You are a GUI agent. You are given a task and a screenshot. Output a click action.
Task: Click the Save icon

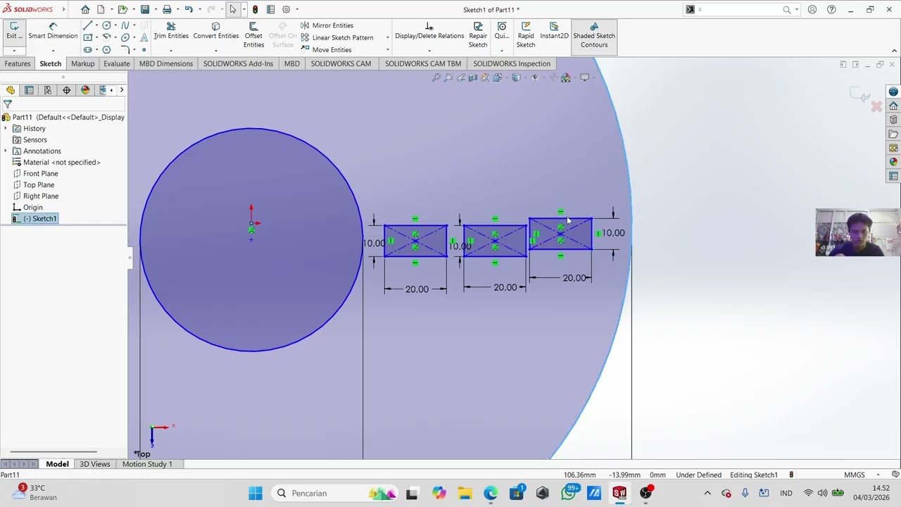(144, 9)
